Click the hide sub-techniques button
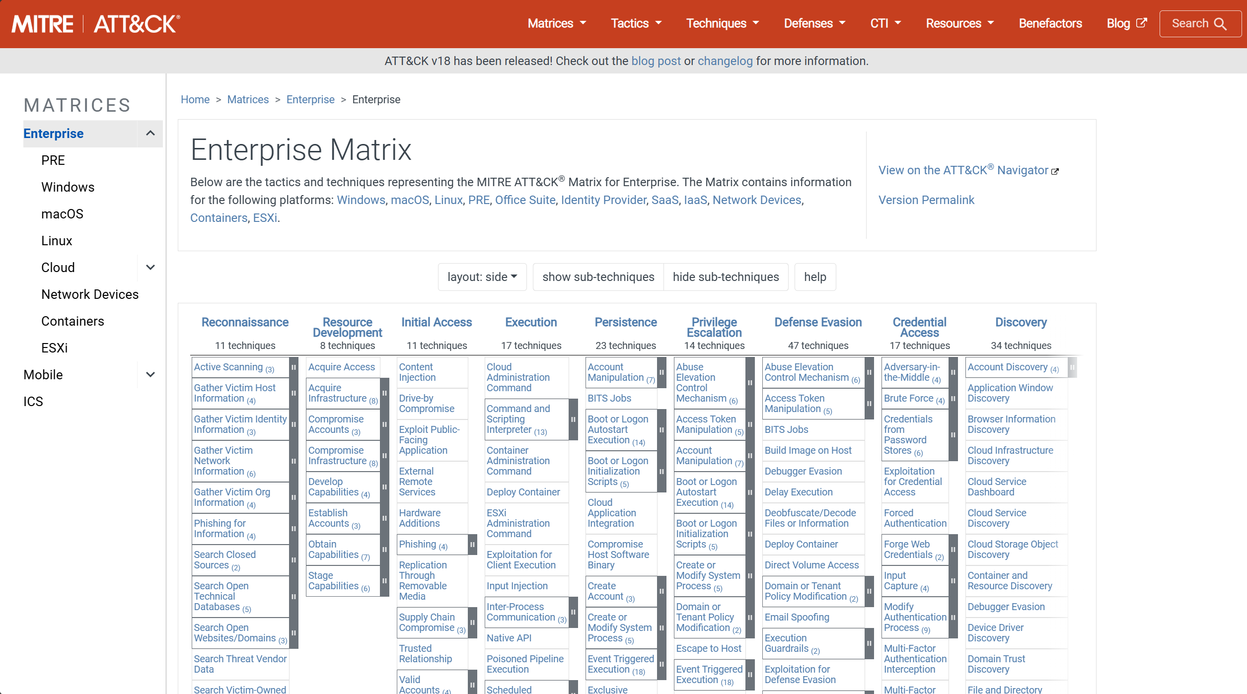Viewport: 1247px width, 694px height. tap(726, 277)
